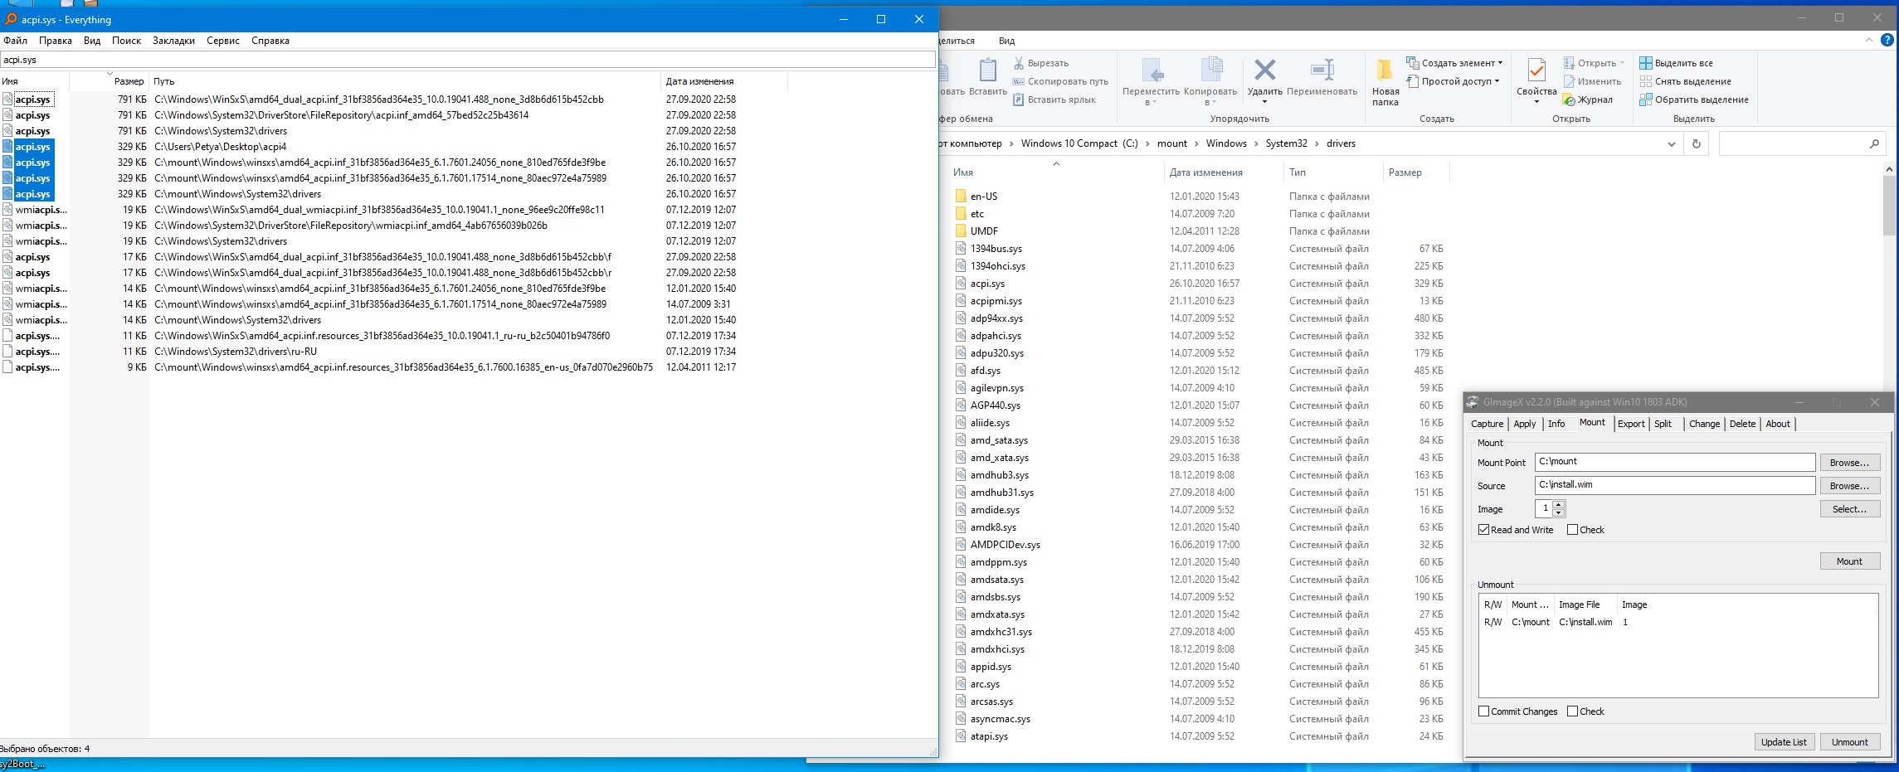Open Правка menu in Everything
Viewport: 1899px width, 772px height.
56,41
